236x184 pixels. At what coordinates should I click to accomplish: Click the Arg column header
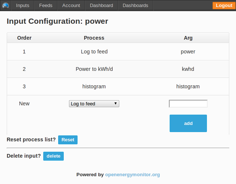coord(188,38)
